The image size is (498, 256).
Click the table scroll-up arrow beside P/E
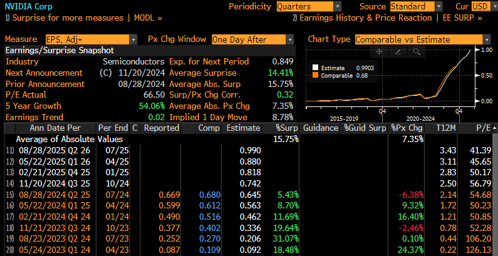click(x=494, y=128)
